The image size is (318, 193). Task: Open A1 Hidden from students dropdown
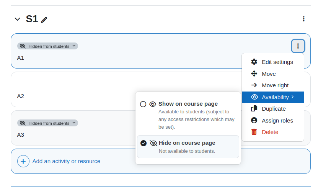48,46
